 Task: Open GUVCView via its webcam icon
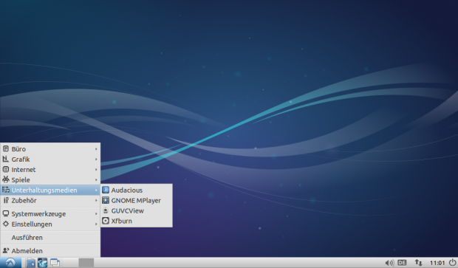coord(106,210)
